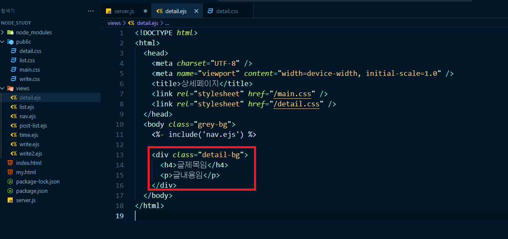
Task: Click the DOCTYPE html declaration
Action: [166, 33]
